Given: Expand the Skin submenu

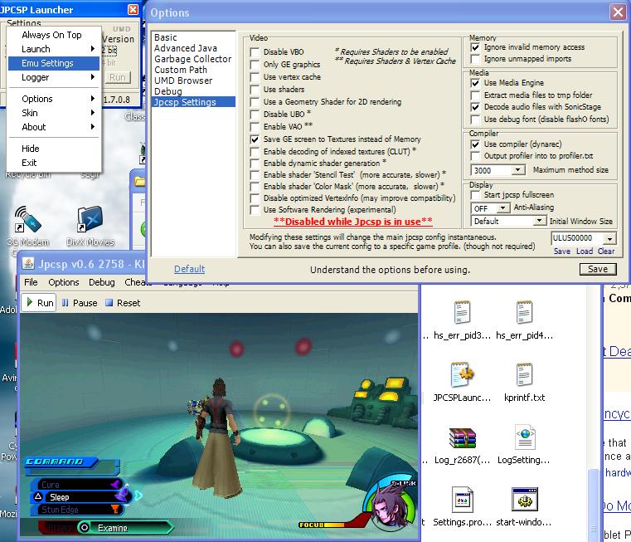Looking at the screenshot, I should pyautogui.click(x=54, y=113).
